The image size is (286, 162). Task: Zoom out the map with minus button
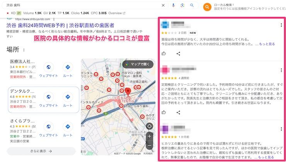coord(150,145)
